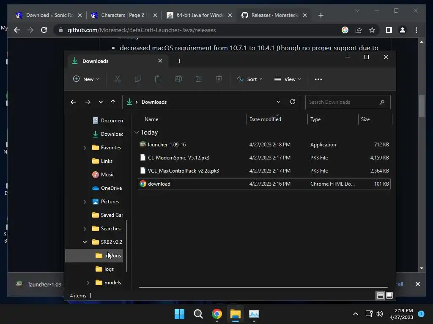Click the search magnifier in Search Downloads
The image size is (433, 324).
tap(382, 102)
